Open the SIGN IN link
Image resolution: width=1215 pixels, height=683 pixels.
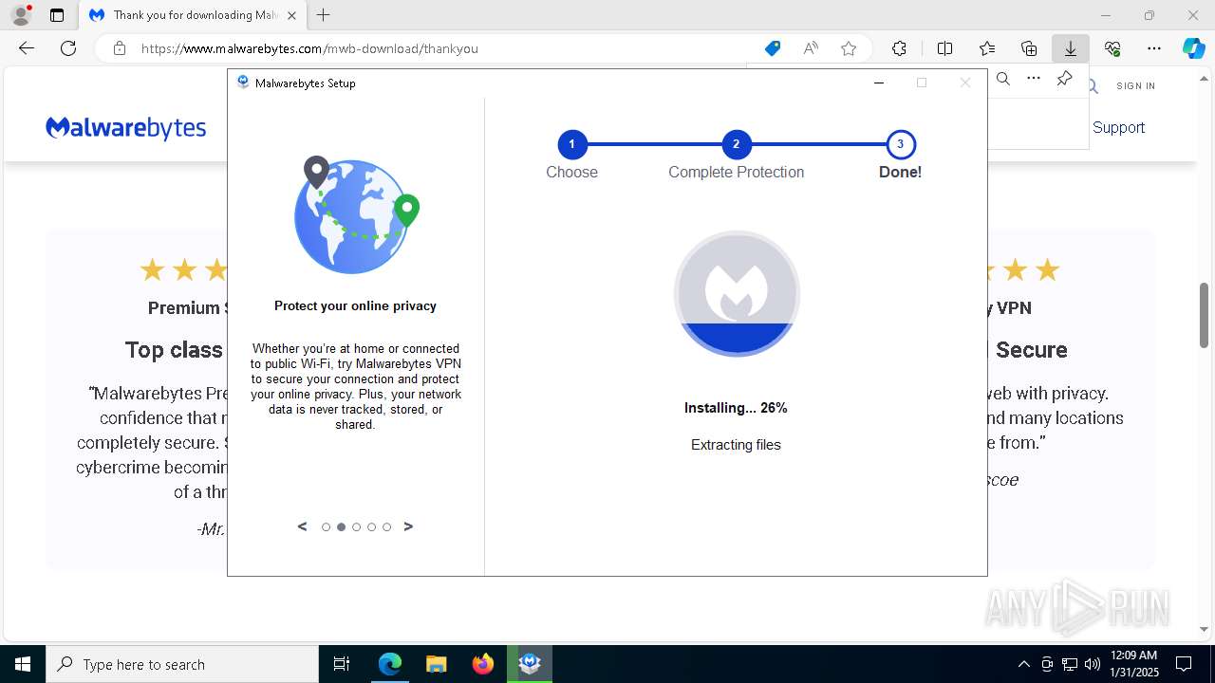point(1135,85)
